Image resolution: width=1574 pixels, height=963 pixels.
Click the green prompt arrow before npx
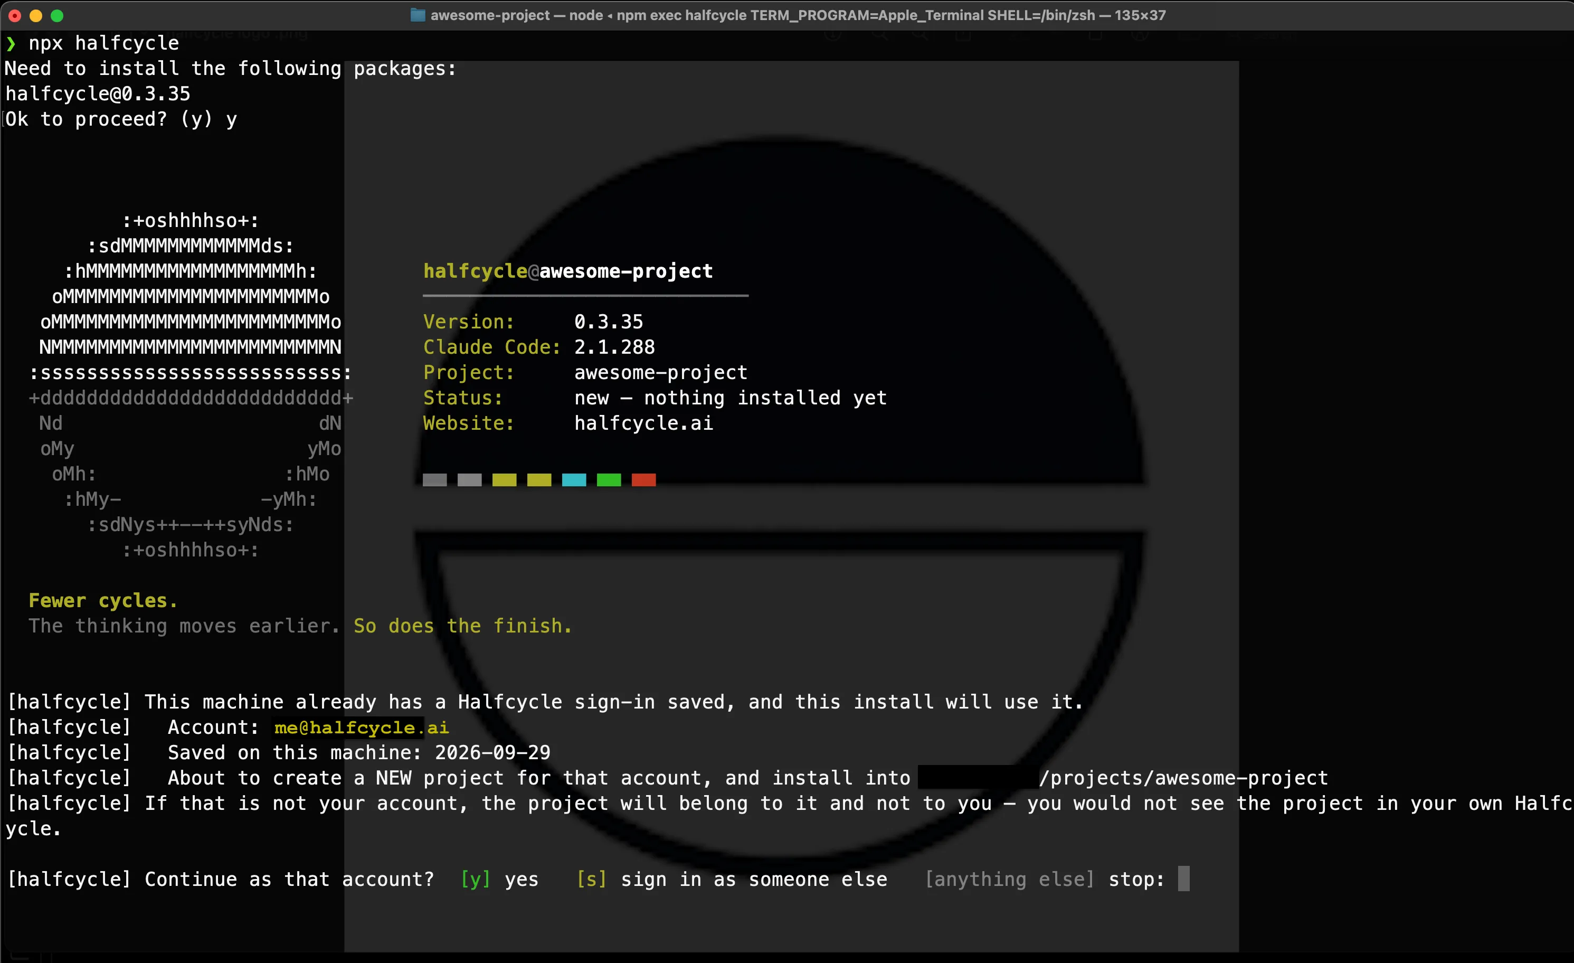pyautogui.click(x=11, y=43)
